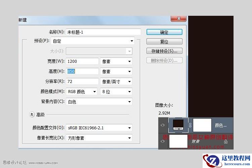Click the 存储预设(S)... button
The width and height of the screenshot is (252, 168).
pyautogui.click(x=164, y=51)
